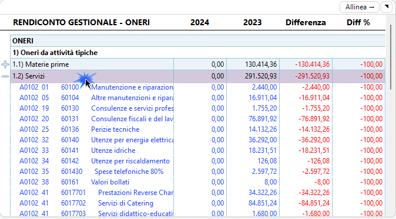Click the 1.1) Materie prime label

point(41,64)
